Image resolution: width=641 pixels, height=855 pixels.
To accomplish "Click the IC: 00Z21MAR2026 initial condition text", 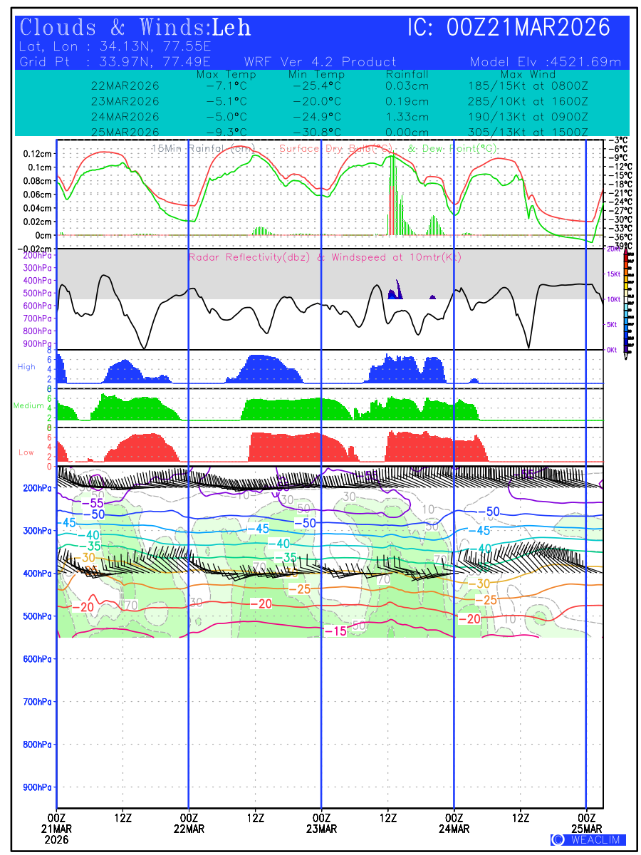I will (509, 28).
